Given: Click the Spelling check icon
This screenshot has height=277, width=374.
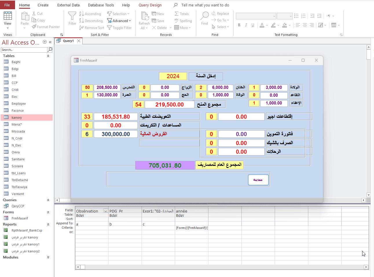Looking at the screenshot, I should click(177, 21).
